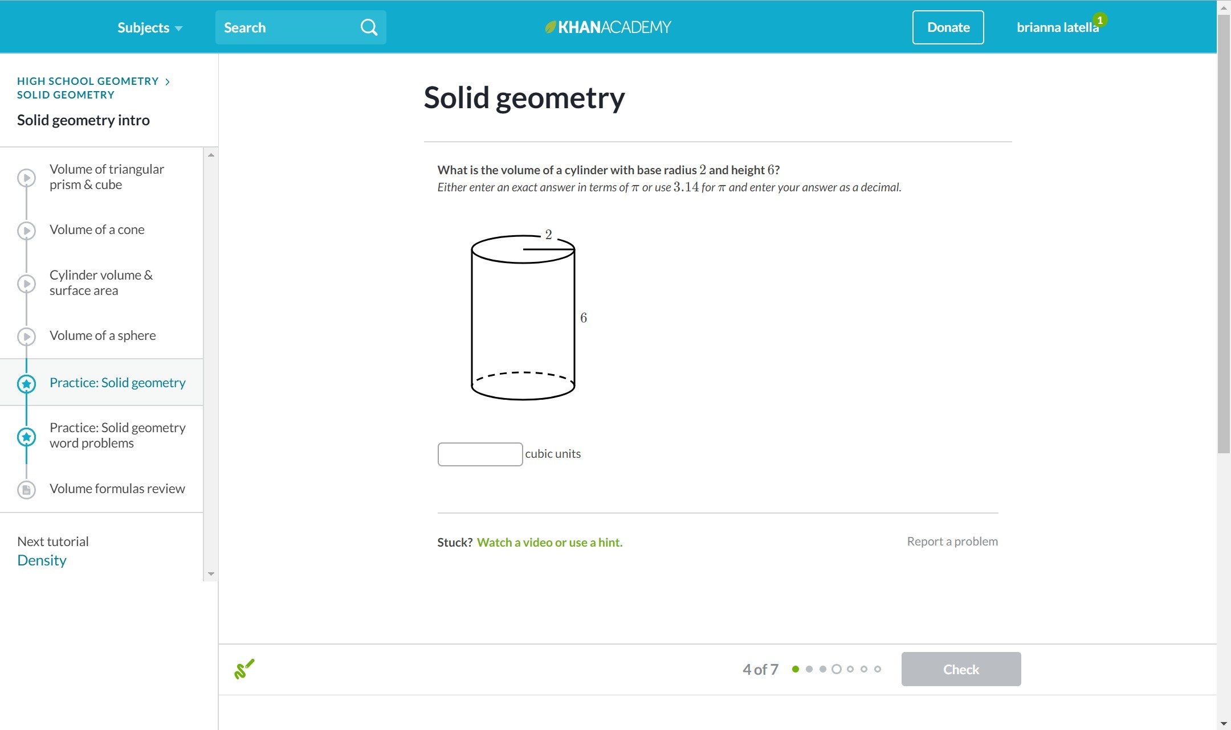Open brianna latella account menu

1057,27
